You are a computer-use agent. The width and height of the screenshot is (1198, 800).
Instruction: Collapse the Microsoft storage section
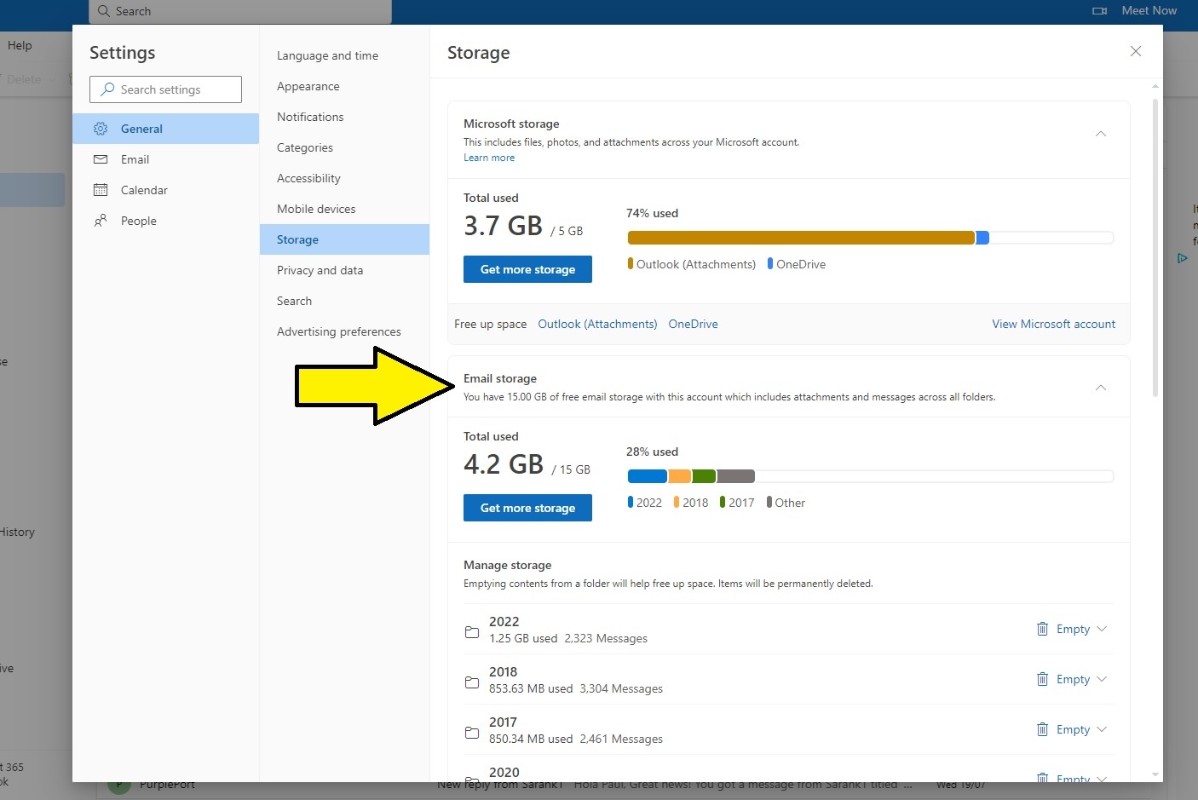pyautogui.click(x=1100, y=133)
